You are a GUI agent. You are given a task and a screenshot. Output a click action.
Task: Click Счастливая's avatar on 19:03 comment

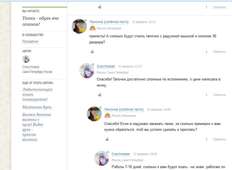point(102,158)
